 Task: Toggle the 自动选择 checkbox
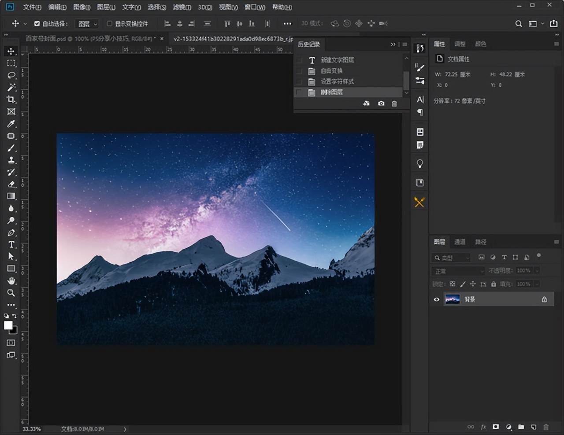37,24
